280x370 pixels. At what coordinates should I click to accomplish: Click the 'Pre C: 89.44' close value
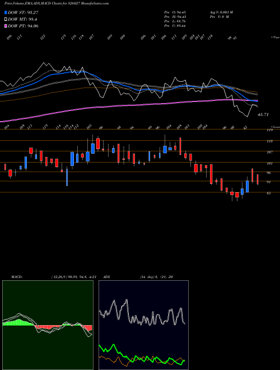coord(175,26)
